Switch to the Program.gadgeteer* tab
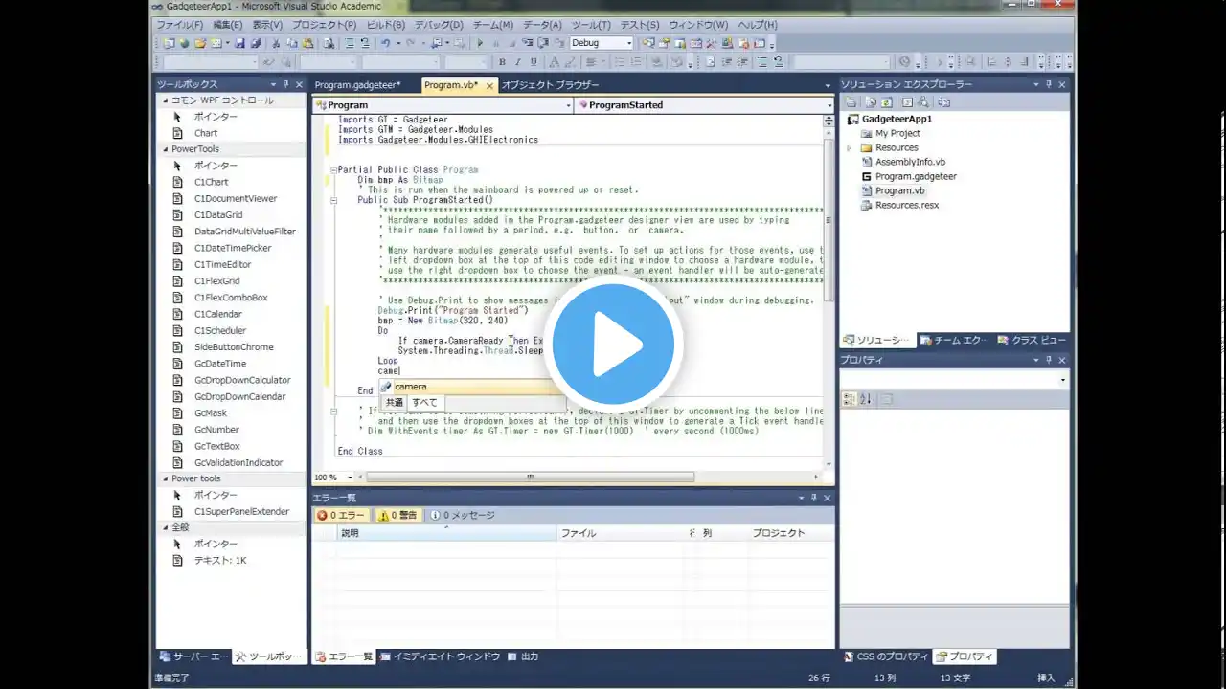The height and width of the screenshot is (689, 1226). (358, 85)
